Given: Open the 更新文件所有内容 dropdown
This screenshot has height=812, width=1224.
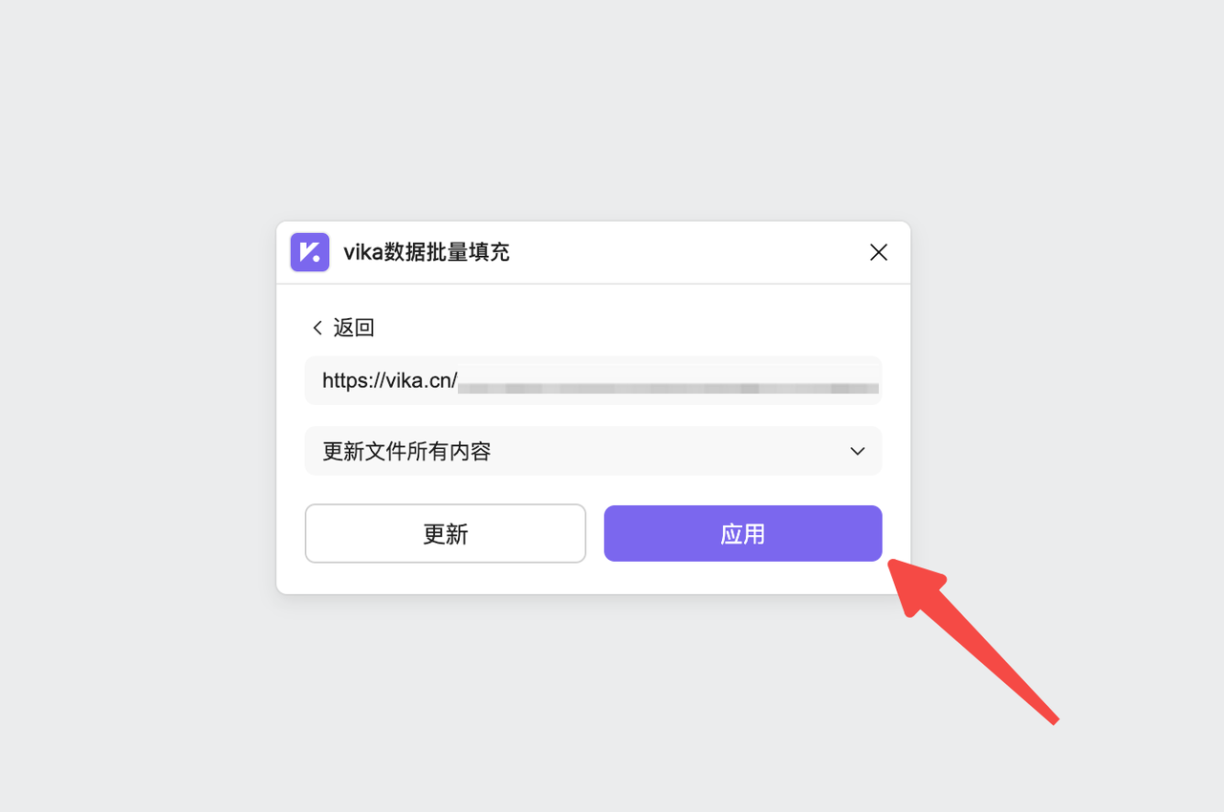Looking at the screenshot, I should 593,451.
